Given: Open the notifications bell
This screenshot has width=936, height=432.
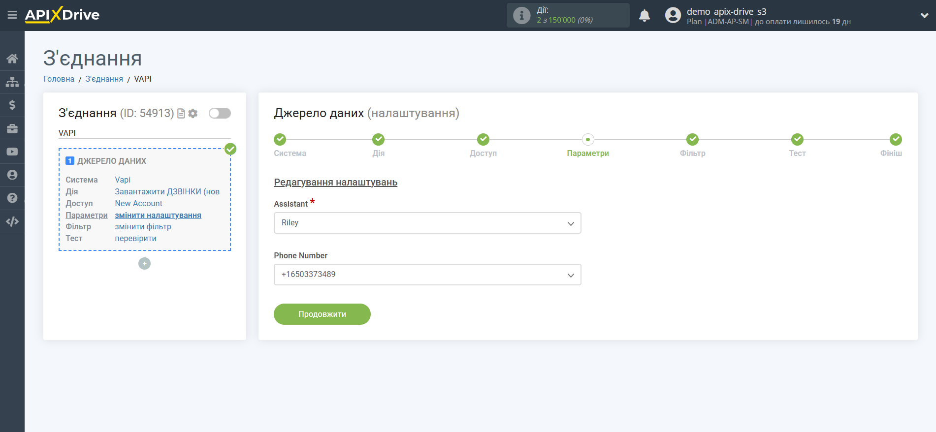Looking at the screenshot, I should click(x=645, y=16).
